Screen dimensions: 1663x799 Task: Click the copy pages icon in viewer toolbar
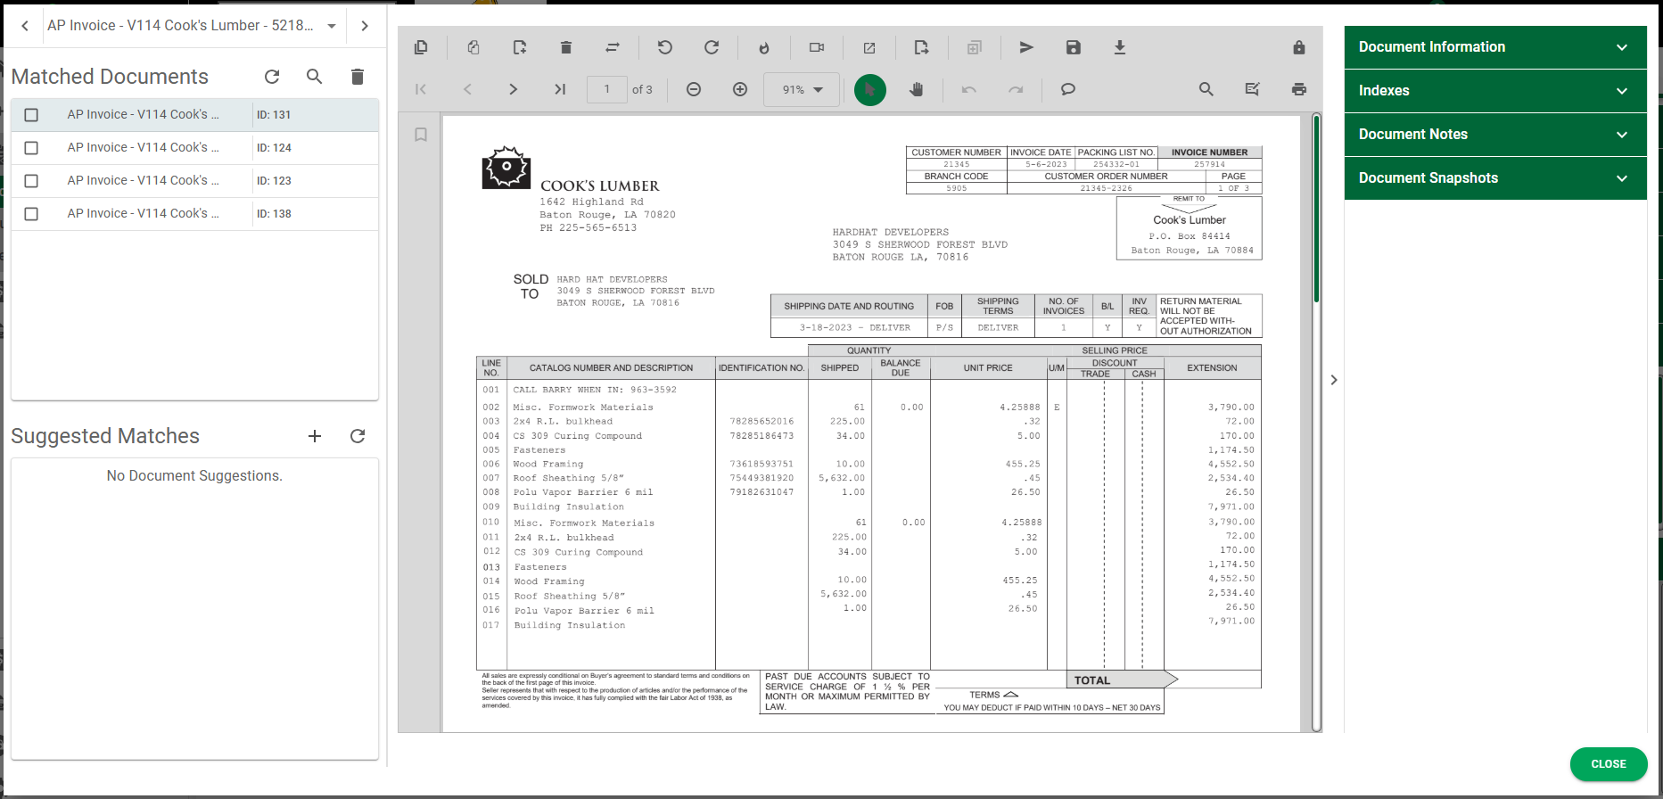click(x=421, y=47)
